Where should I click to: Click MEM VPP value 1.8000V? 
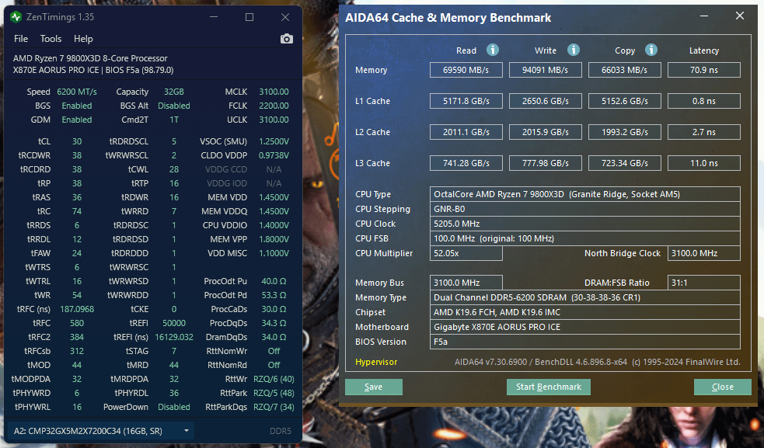[x=274, y=240]
